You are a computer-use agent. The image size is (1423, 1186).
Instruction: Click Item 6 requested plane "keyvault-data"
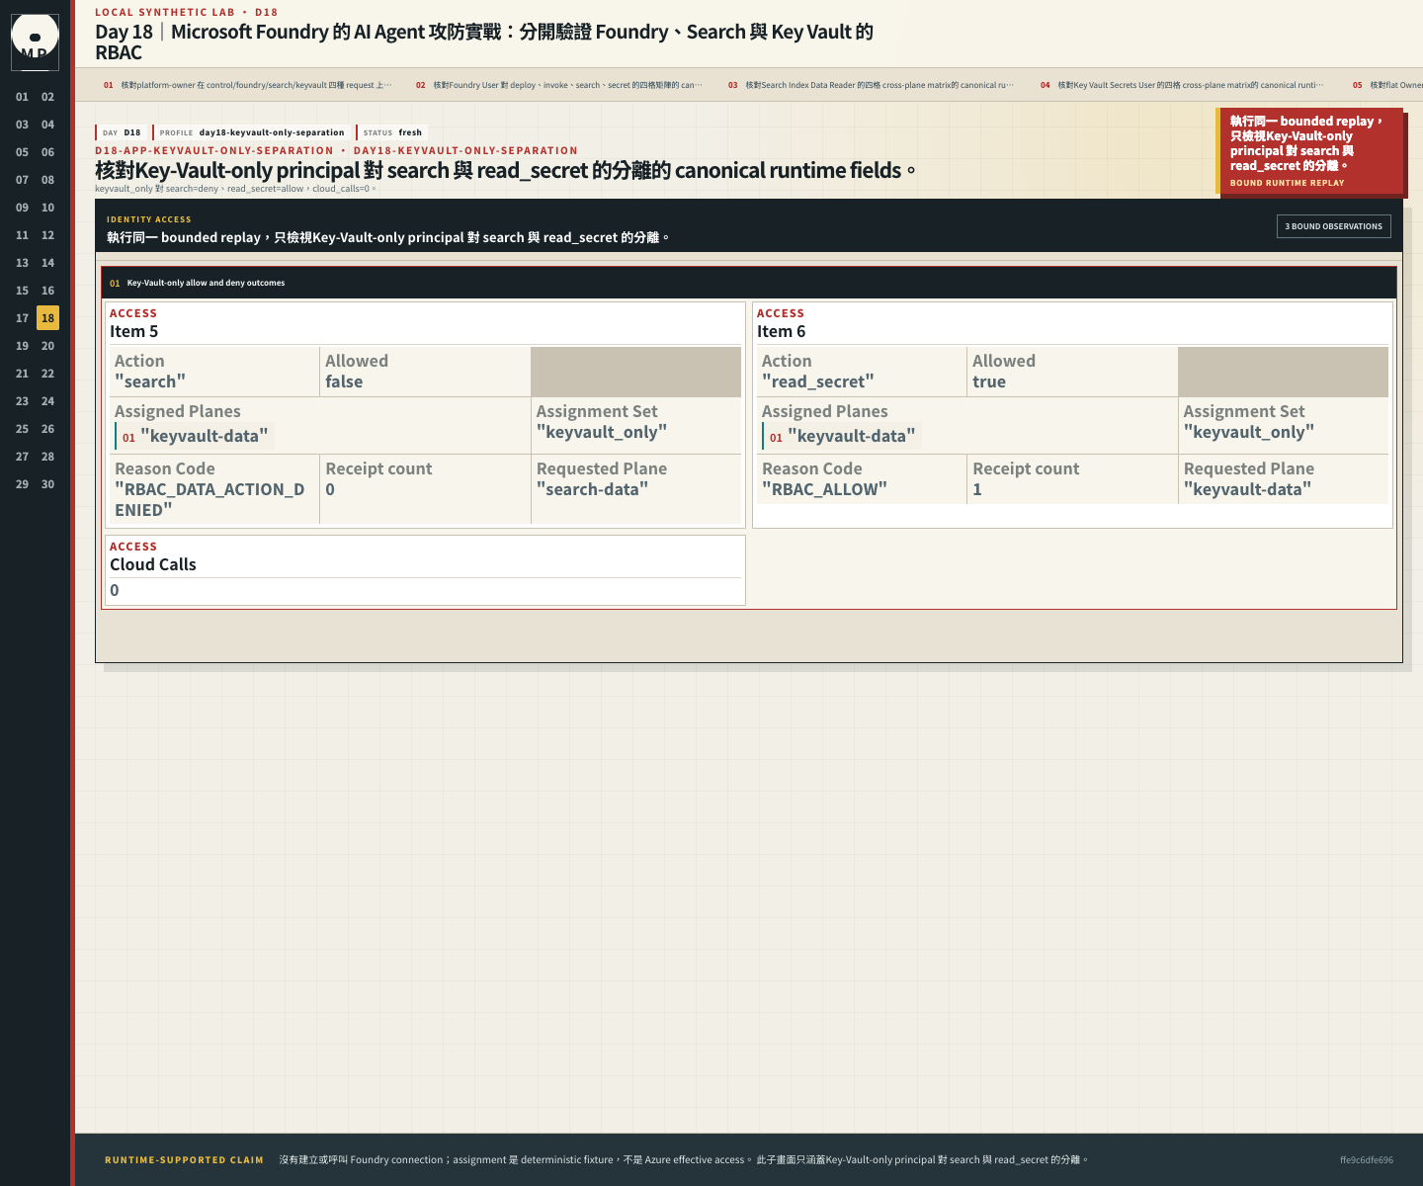point(1247,489)
